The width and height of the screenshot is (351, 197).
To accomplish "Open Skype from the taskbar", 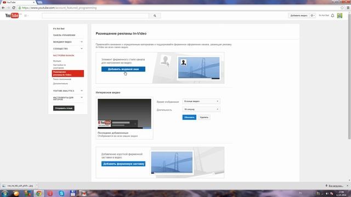I will click(61, 193).
